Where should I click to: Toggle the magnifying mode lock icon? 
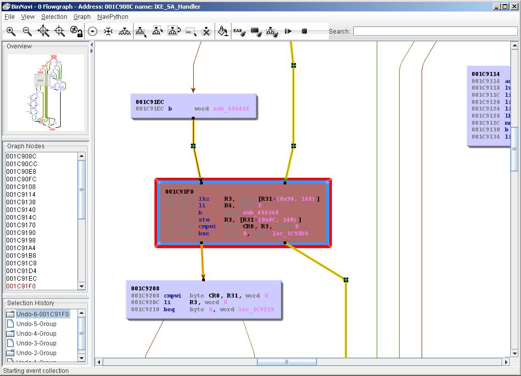[x=76, y=31]
